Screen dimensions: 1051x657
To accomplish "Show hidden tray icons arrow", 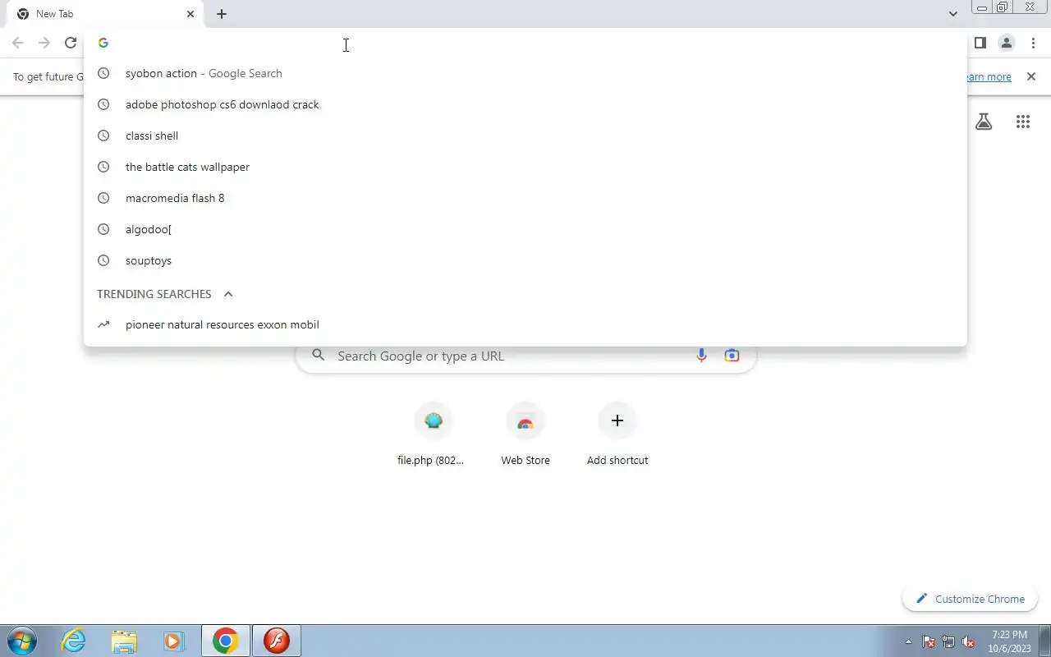I will tap(908, 641).
